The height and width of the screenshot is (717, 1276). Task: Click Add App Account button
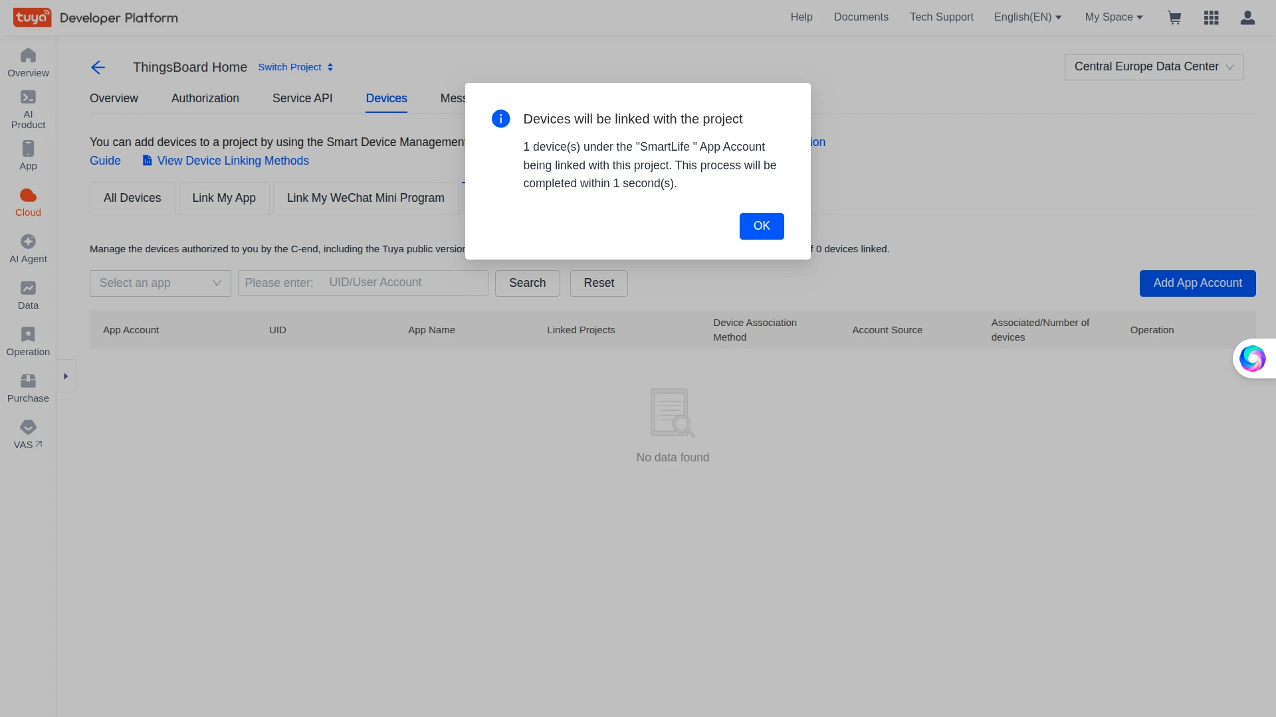tap(1198, 283)
